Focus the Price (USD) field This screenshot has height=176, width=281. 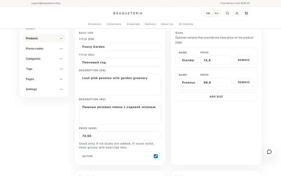click(120, 136)
